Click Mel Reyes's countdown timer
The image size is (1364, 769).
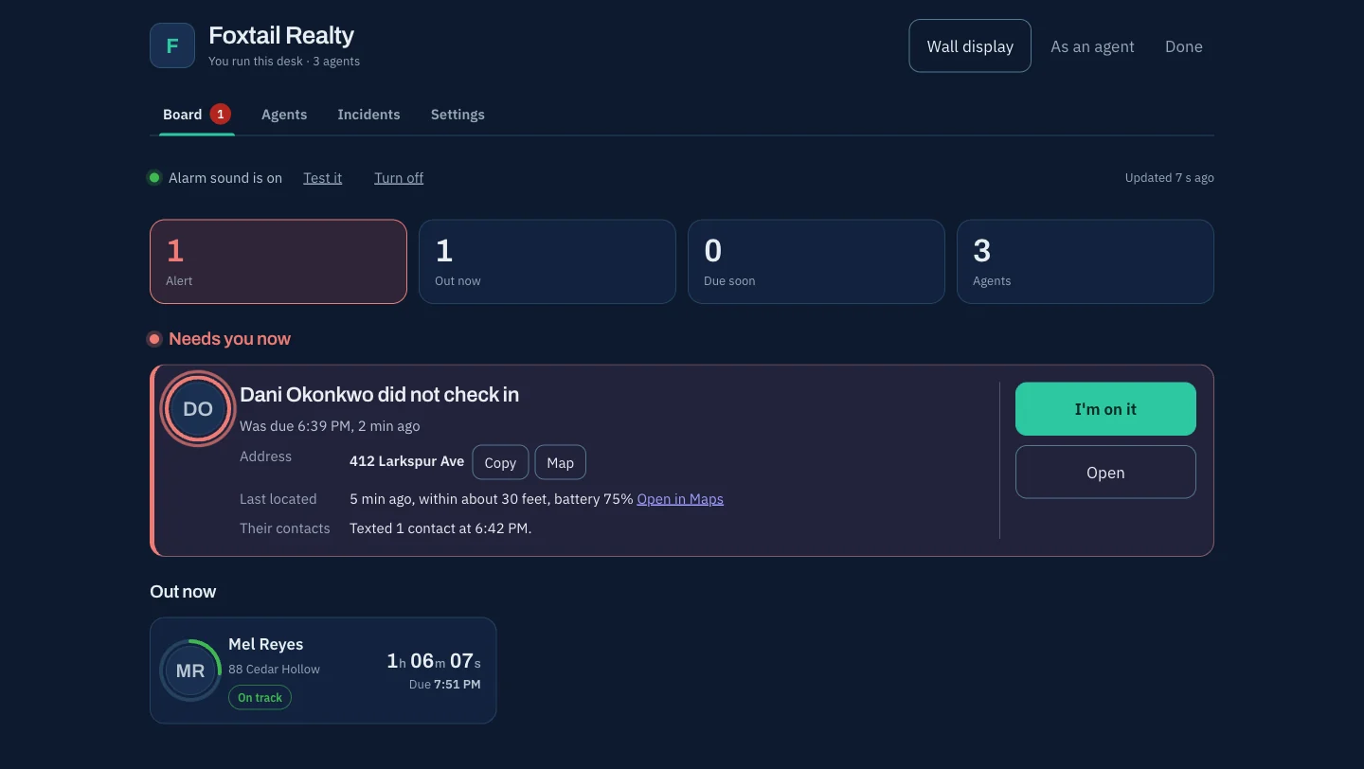pyautogui.click(x=434, y=661)
